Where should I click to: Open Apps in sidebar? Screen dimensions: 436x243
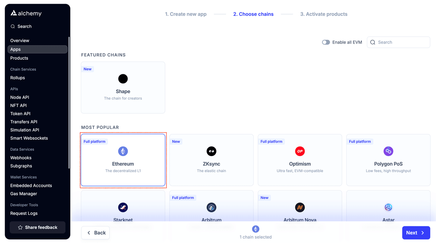(37, 49)
